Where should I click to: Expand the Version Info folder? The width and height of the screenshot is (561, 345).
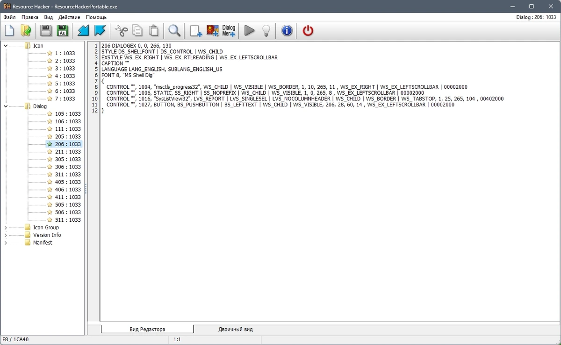6,235
